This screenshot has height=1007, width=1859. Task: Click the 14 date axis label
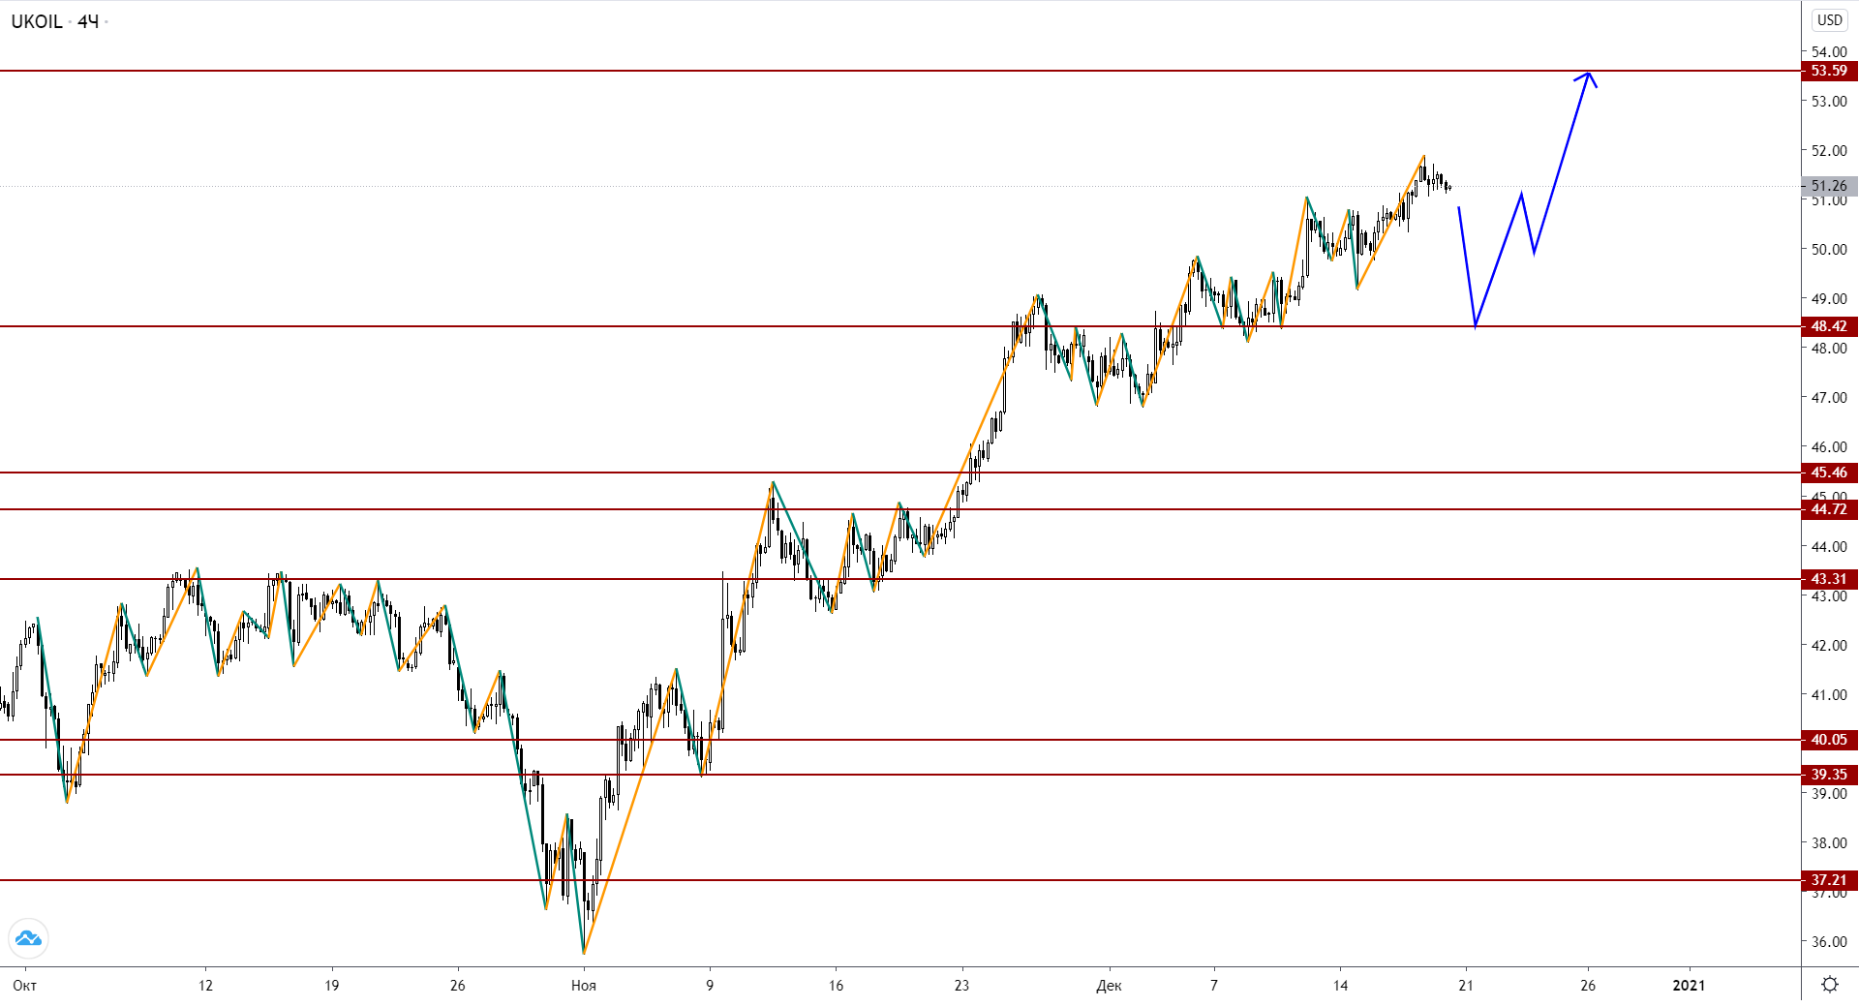click(x=1340, y=985)
